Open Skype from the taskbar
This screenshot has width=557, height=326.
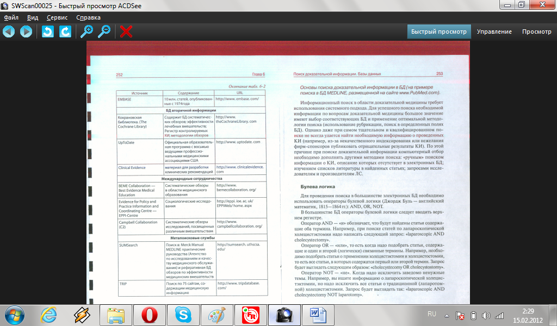[x=183, y=315]
